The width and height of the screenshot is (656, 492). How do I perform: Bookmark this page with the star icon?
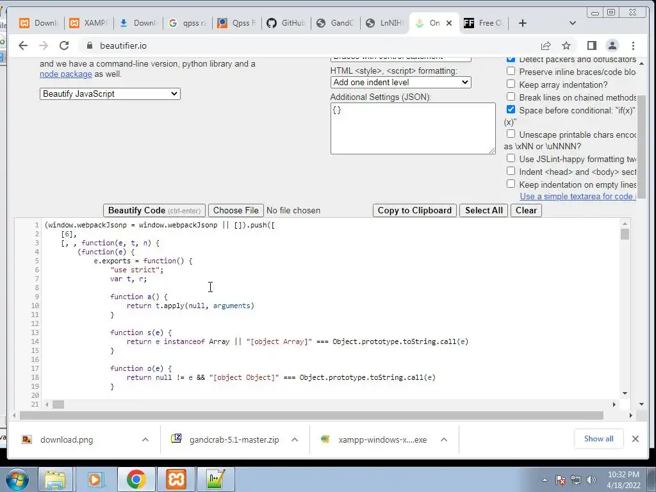click(x=566, y=45)
